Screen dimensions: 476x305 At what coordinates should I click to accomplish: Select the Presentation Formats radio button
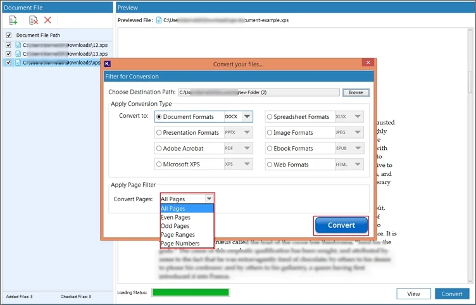[x=159, y=133]
